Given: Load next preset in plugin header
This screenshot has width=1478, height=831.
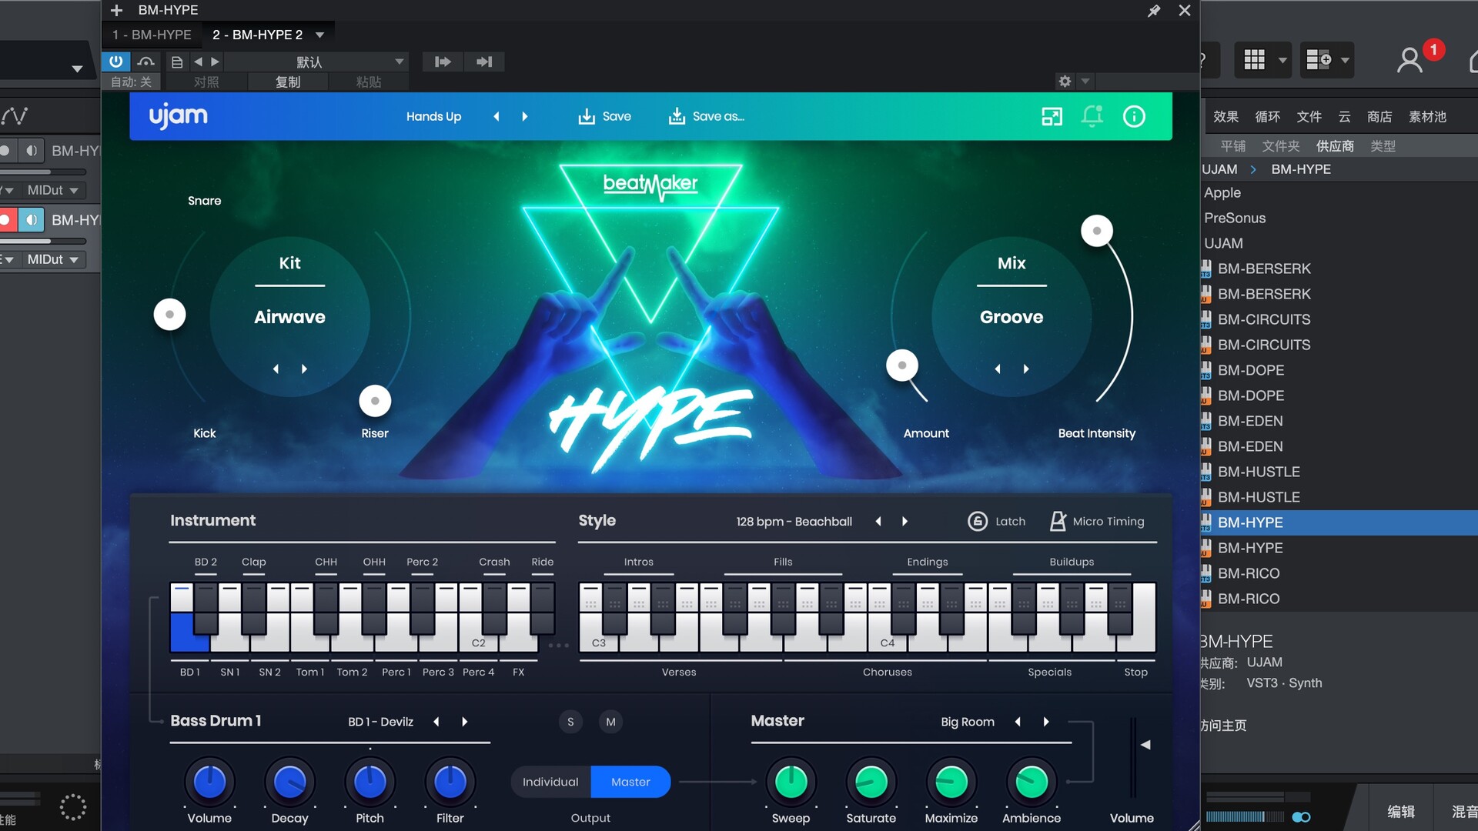Looking at the screenshot, I should click(215, 62).
